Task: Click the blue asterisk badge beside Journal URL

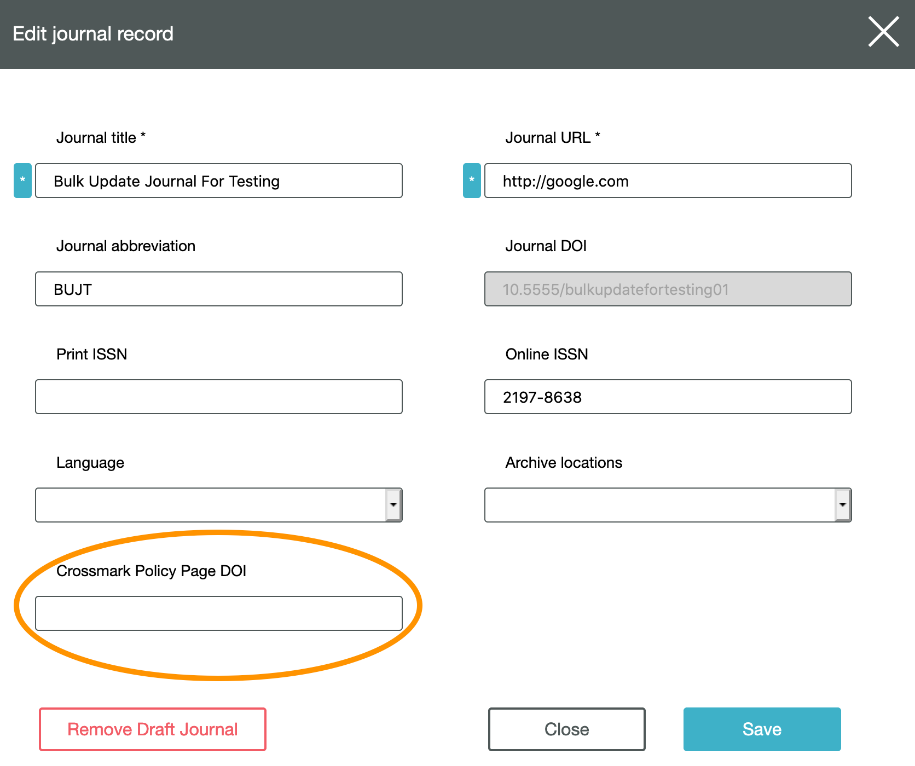Action: click(472, 181)
